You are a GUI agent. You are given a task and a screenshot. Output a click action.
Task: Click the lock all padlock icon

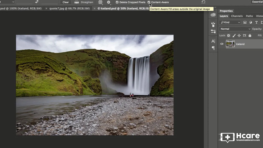click(x=250, y=35)
